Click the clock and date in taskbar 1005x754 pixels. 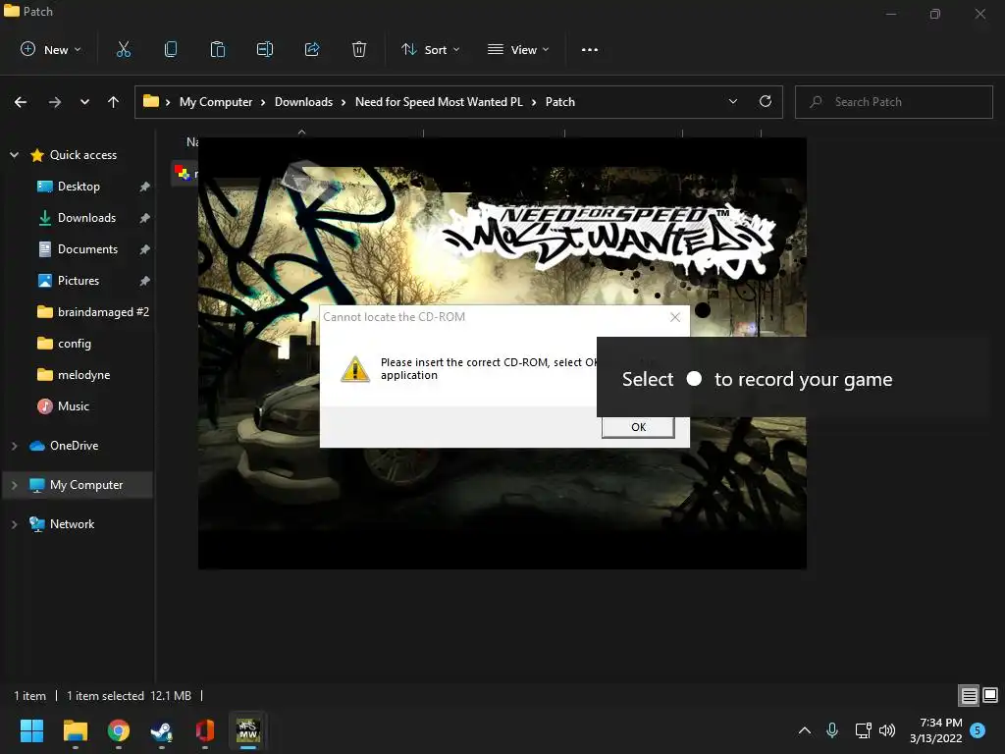coord(935,730)
